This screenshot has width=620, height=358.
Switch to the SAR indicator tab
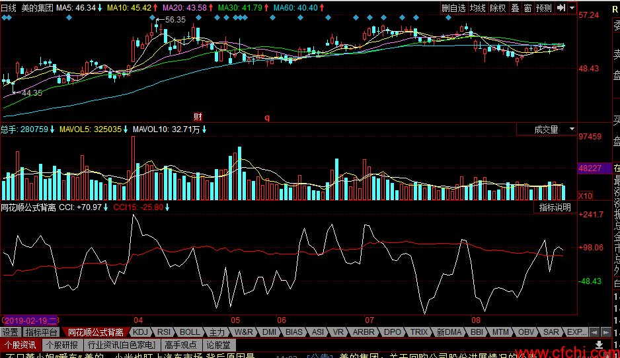click(x=551, y=332)
